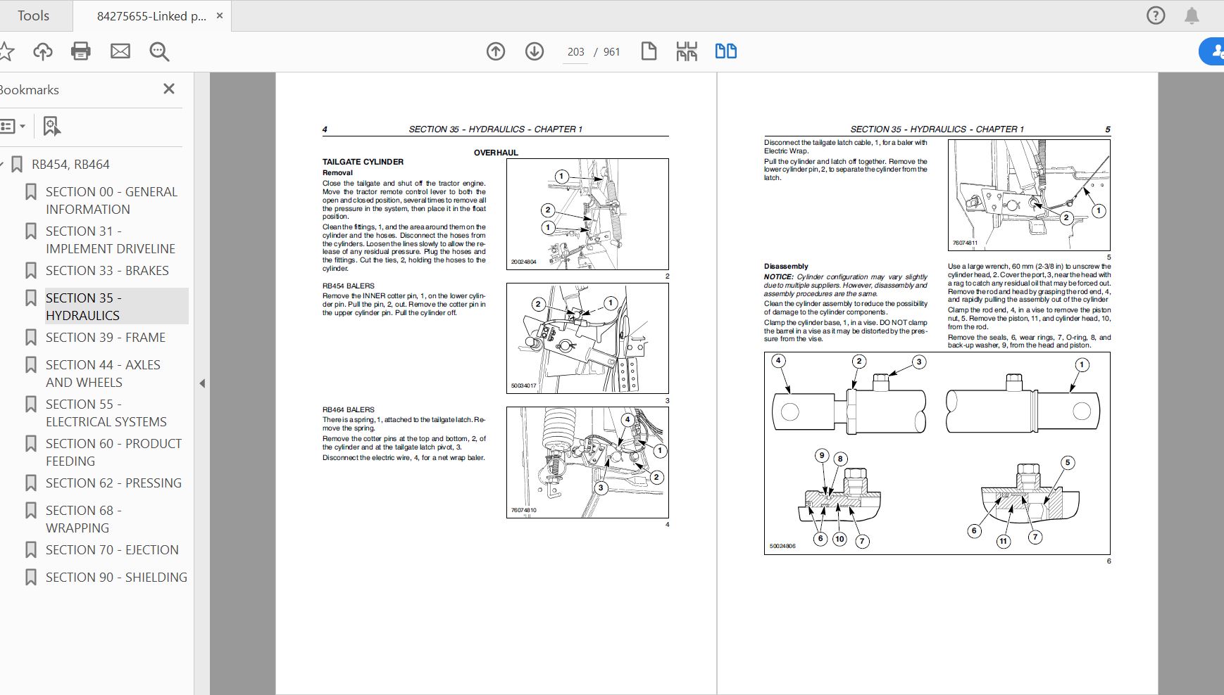Click the page number field showing 203
This screenshot has width=1224, height=695.
(x=575, y=52)
